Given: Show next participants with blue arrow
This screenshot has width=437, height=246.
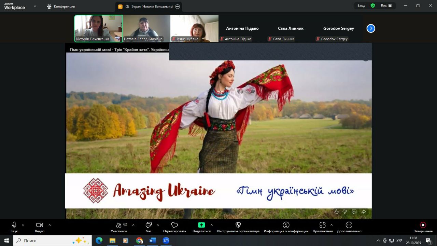Looking at the screenshot, I should pyautogui.click(x=371, y=29).
